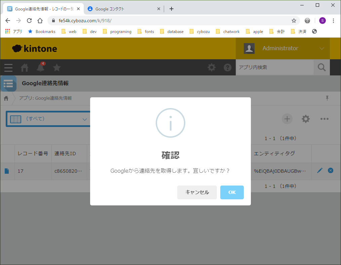Switch to the Google コンタクト tab
Viewport: 341px width, 265px height.
[x=123, y=9]
